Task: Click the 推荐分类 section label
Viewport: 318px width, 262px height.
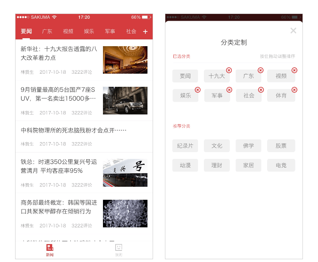Action: (x=182, y=126)
